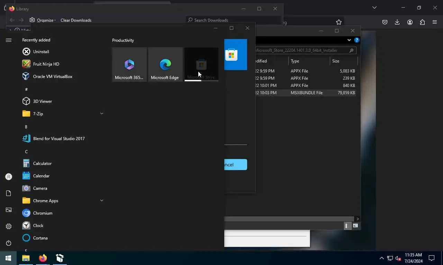Go back in Library window
Image resolution: width=443 pixels, height=265 pixels.
[12, 20]
